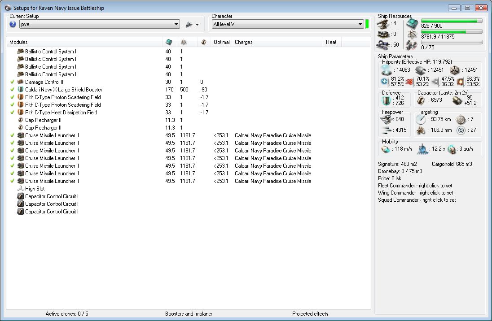Click the capacitor capacity icon 6973
This screenshot has width=492, height=321.
(x=421, y=100)
